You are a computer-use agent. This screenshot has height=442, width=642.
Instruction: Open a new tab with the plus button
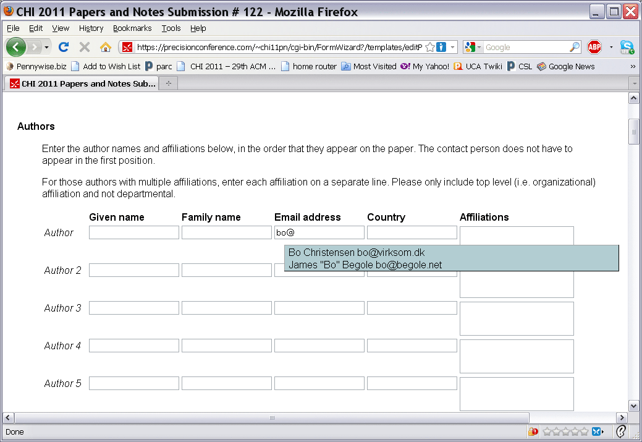point(168,83)
